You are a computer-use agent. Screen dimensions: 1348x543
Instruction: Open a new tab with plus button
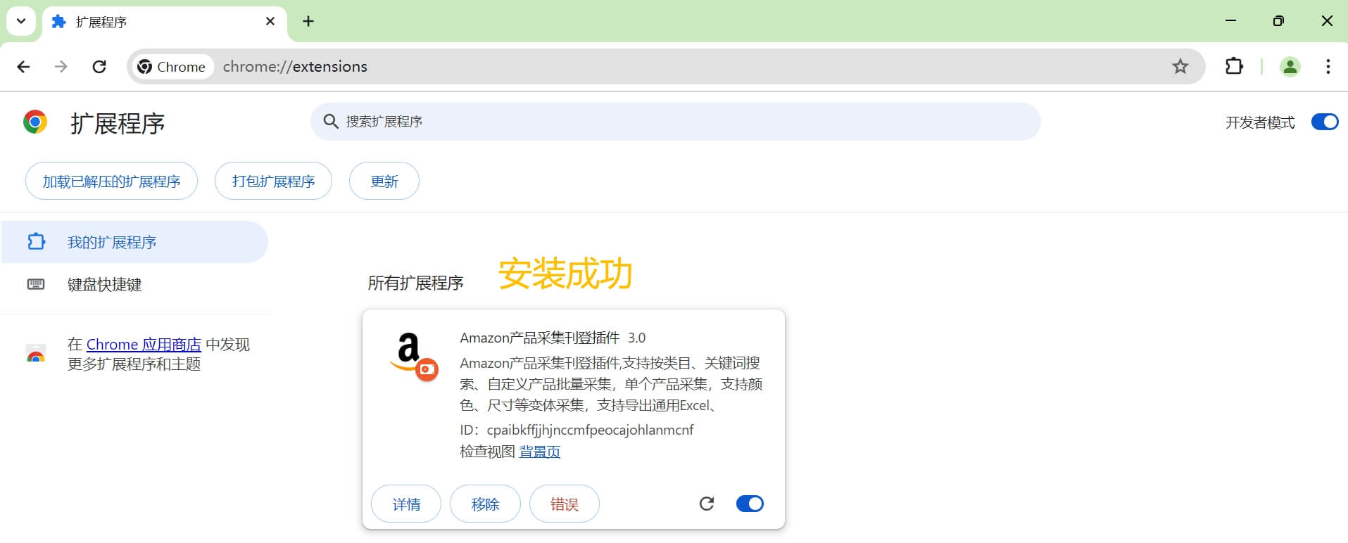308,21
